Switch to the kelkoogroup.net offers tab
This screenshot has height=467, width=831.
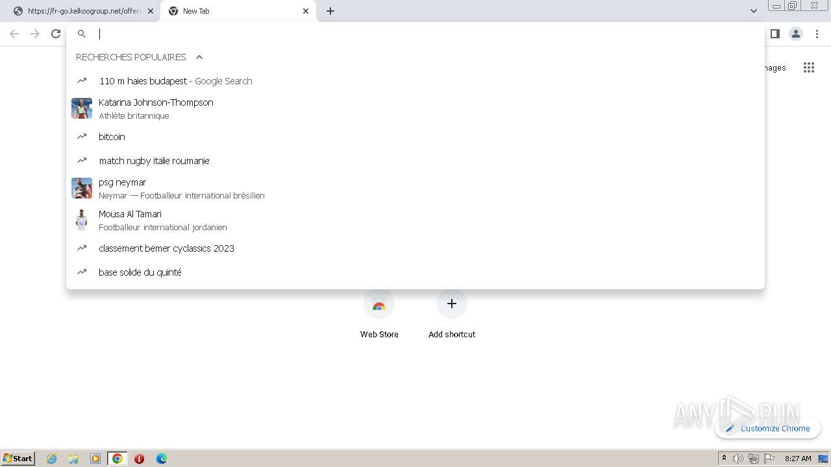[x=81, y=11]
